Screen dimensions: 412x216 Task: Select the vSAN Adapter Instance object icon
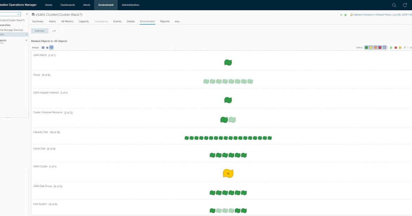(x=228, y=100)
